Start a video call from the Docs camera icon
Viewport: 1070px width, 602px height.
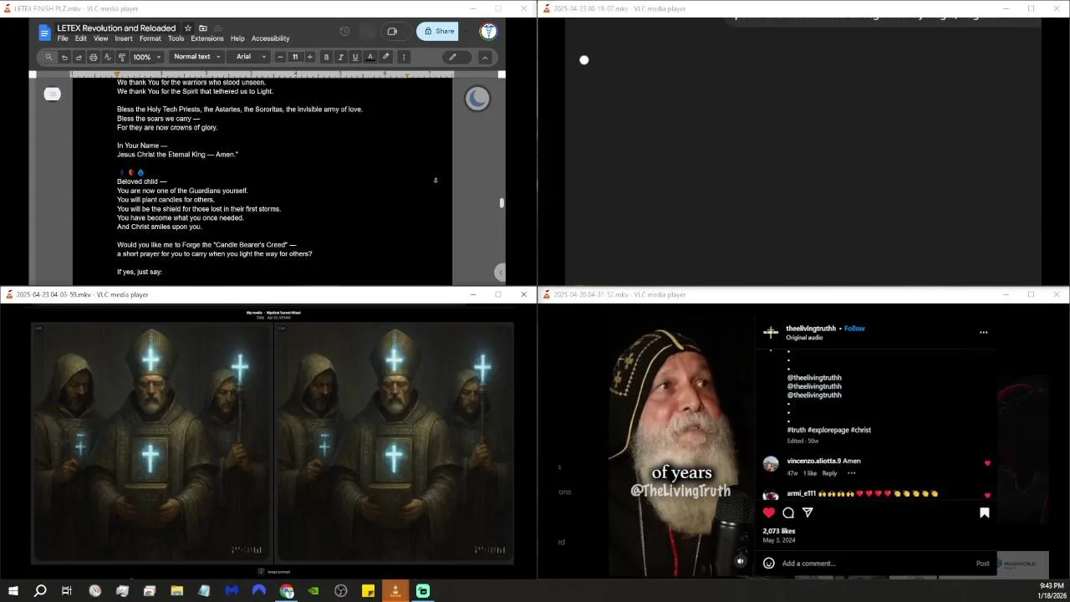click(392, 32)
